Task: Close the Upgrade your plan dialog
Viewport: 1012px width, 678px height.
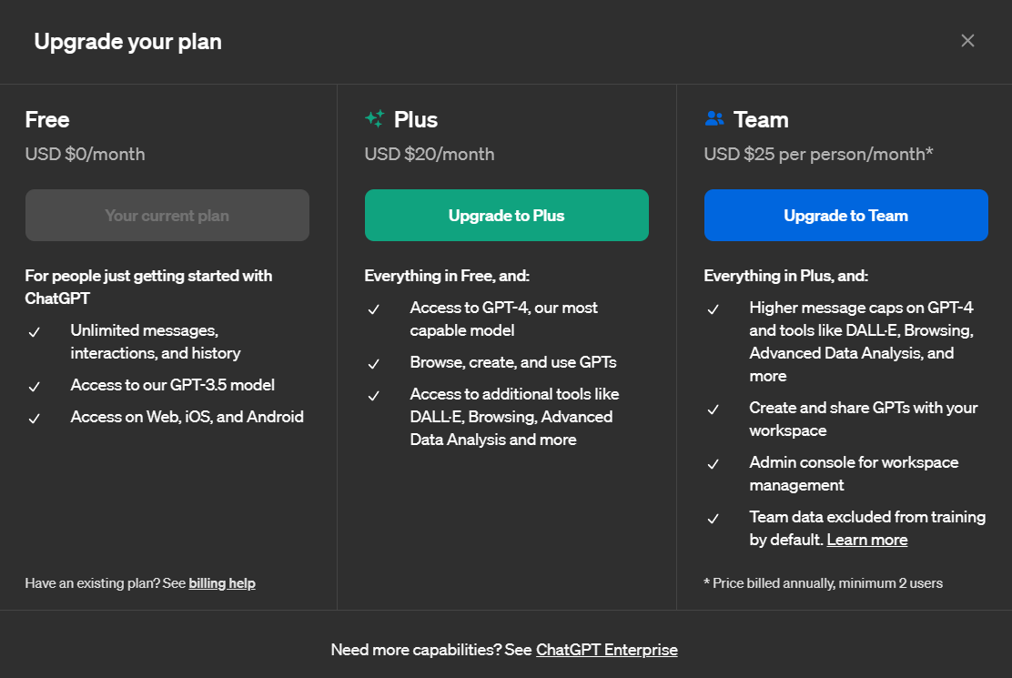Action: click(x=967, y=41)
